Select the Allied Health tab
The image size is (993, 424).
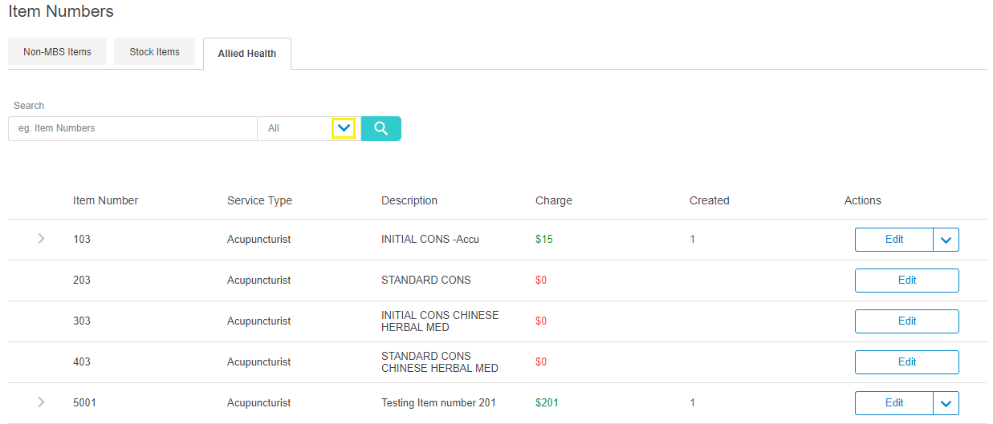[247, 54]
